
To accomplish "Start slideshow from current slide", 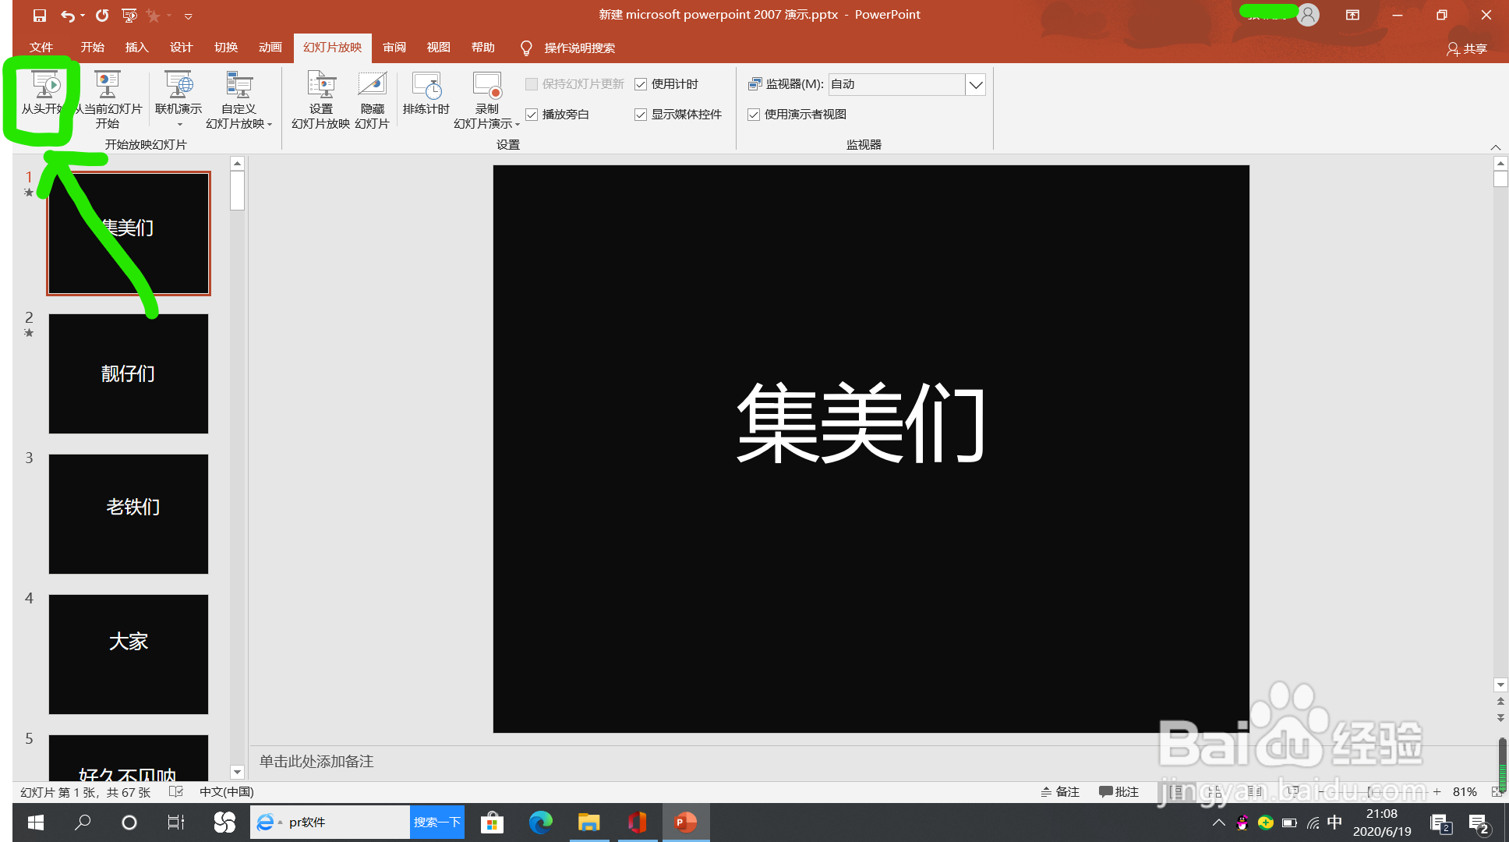I will pyautogui.click(x=107, y=86).
